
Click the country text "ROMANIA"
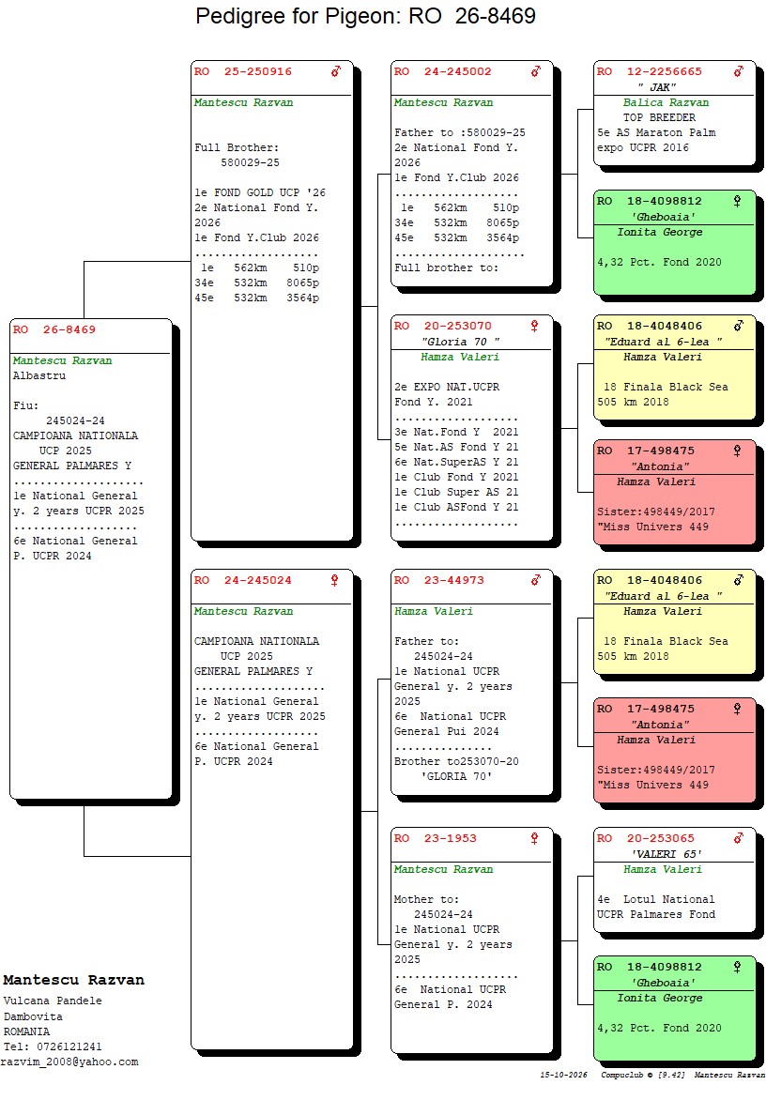[x=26, y=1031]
